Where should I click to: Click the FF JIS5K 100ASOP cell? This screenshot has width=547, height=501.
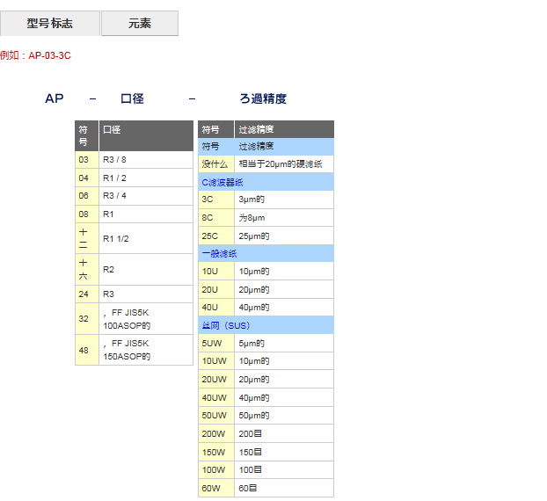pyautogui.click(x=146, y=319)
